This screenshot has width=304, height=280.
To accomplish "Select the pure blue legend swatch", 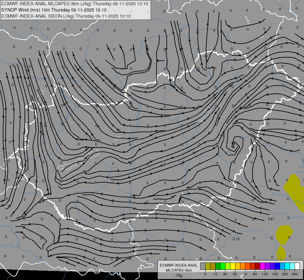I will (x=277, y=266).
